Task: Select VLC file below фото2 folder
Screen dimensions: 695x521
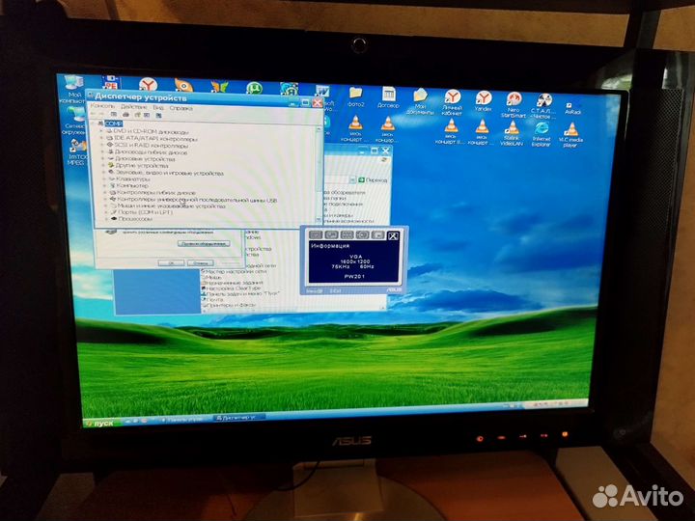Action: pos(355,128)
